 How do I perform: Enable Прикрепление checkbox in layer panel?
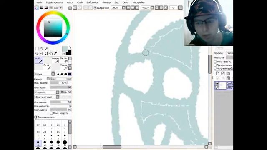tap(215, 65)
